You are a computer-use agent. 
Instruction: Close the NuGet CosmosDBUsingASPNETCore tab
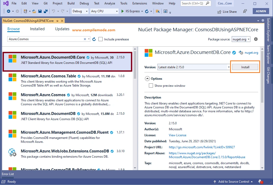pyautogui.click(x=62, y=21)
